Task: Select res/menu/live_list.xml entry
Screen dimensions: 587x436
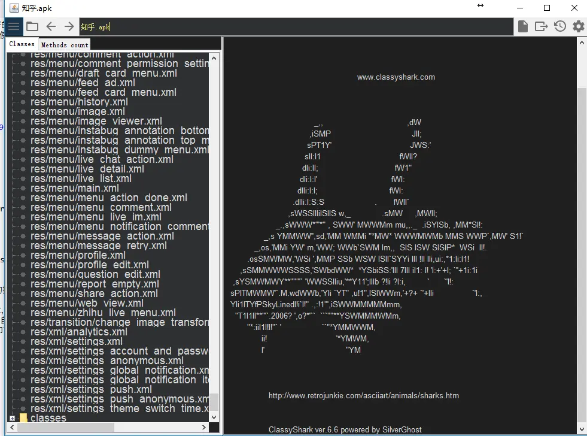Action: (x=81, y=178)
